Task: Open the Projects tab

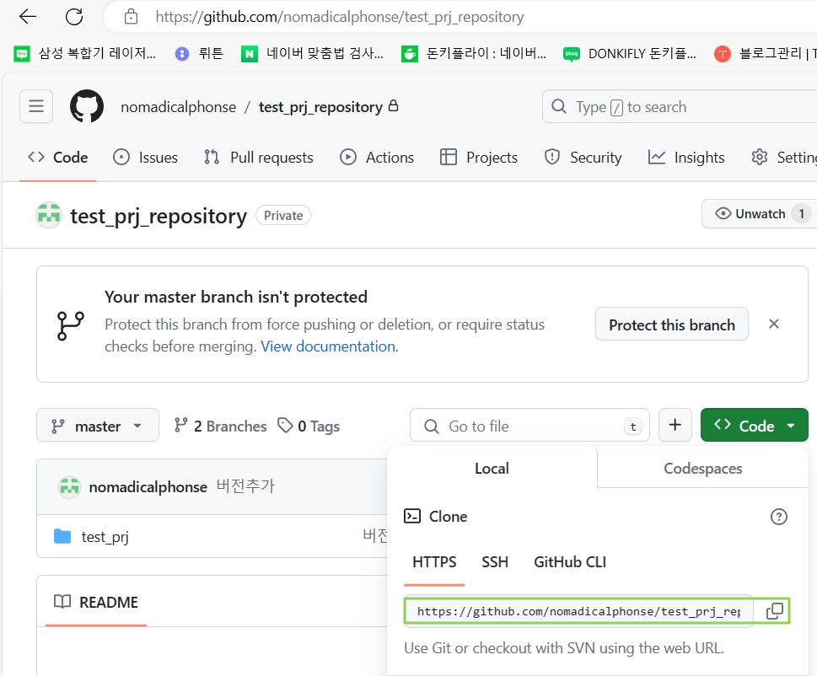Action: pos(479,158)
